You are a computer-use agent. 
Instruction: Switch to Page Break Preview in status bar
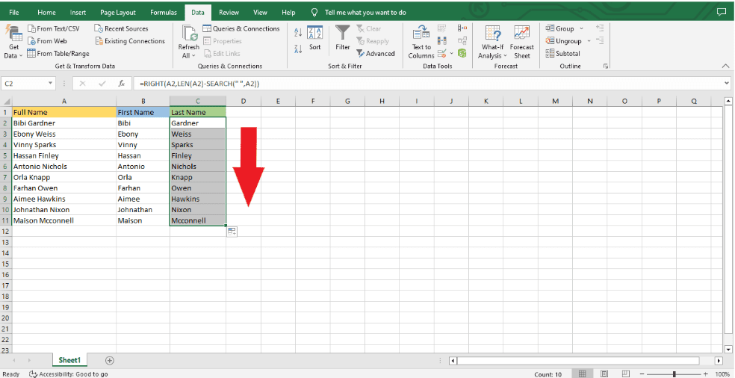pyautogui.click(x=624, y=374)
